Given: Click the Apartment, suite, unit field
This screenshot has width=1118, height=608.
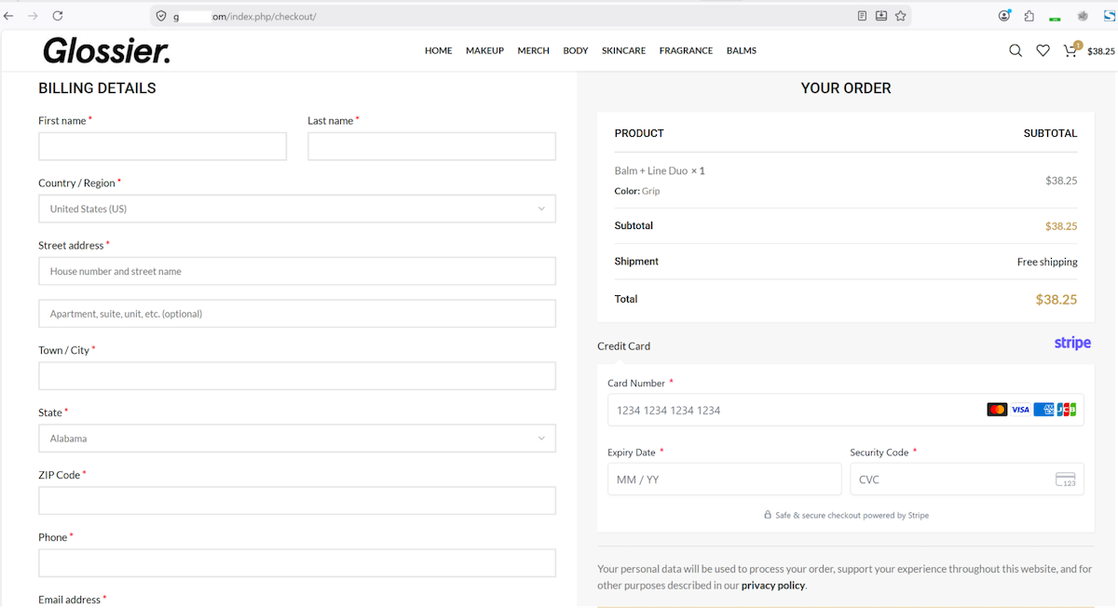Looking at the screenshot, I should click(x=297, y=314).
